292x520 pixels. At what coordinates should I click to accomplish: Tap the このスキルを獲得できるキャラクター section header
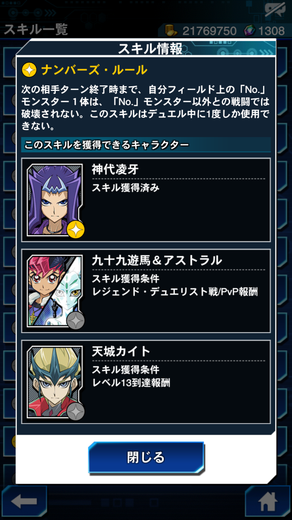coord(106,145)
